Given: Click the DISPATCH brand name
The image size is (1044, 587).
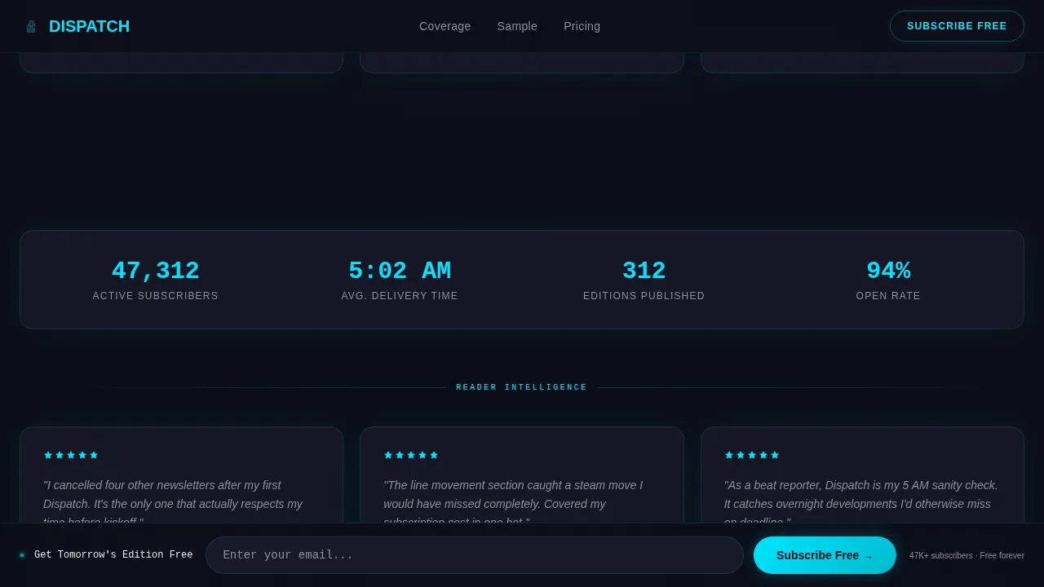Looking at the screenshot, I should 89,26.
